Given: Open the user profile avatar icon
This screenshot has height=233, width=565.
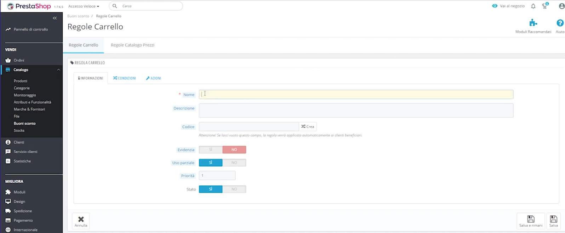Looking at the screenshot, I should tap(560, 6).
